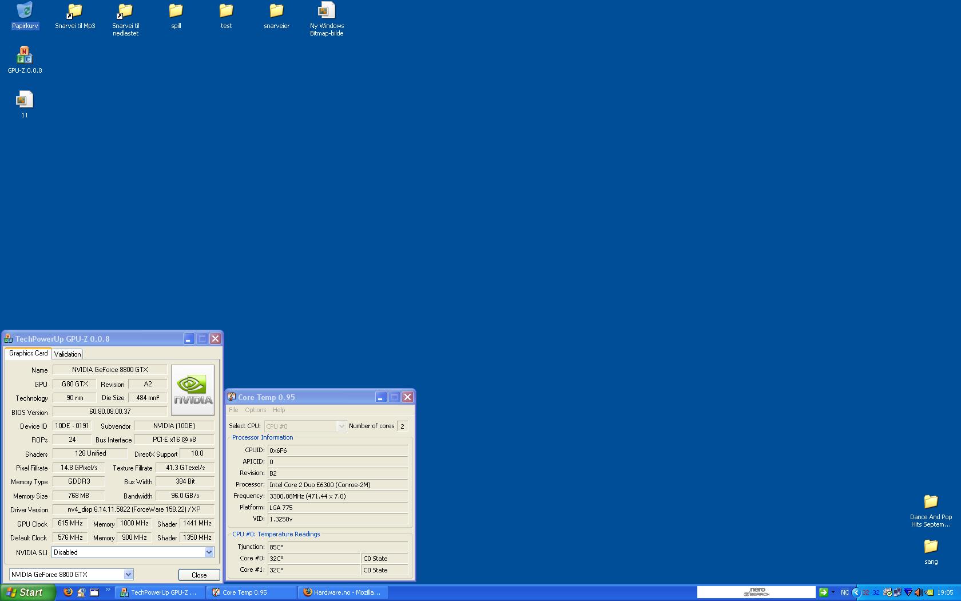This screenshot has height=601, width=961.
Task: Select the Papirkurv recycle bin icon
Action: click(25, 17)
